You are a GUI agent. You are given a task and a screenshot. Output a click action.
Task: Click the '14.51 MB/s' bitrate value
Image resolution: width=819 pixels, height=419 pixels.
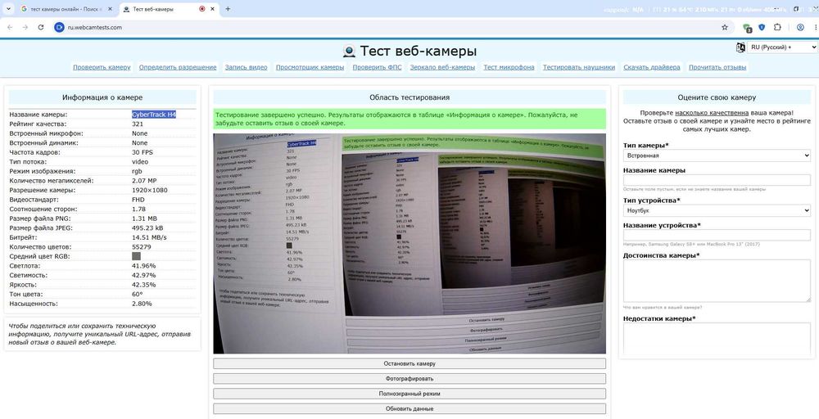pyautogui.click(x=149, y=237)
